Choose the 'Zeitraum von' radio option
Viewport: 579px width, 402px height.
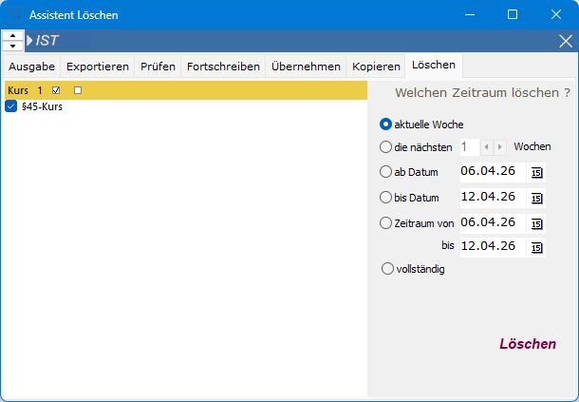tap(385, 223)
